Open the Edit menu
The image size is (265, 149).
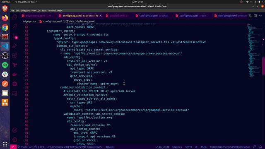[17, 11]
